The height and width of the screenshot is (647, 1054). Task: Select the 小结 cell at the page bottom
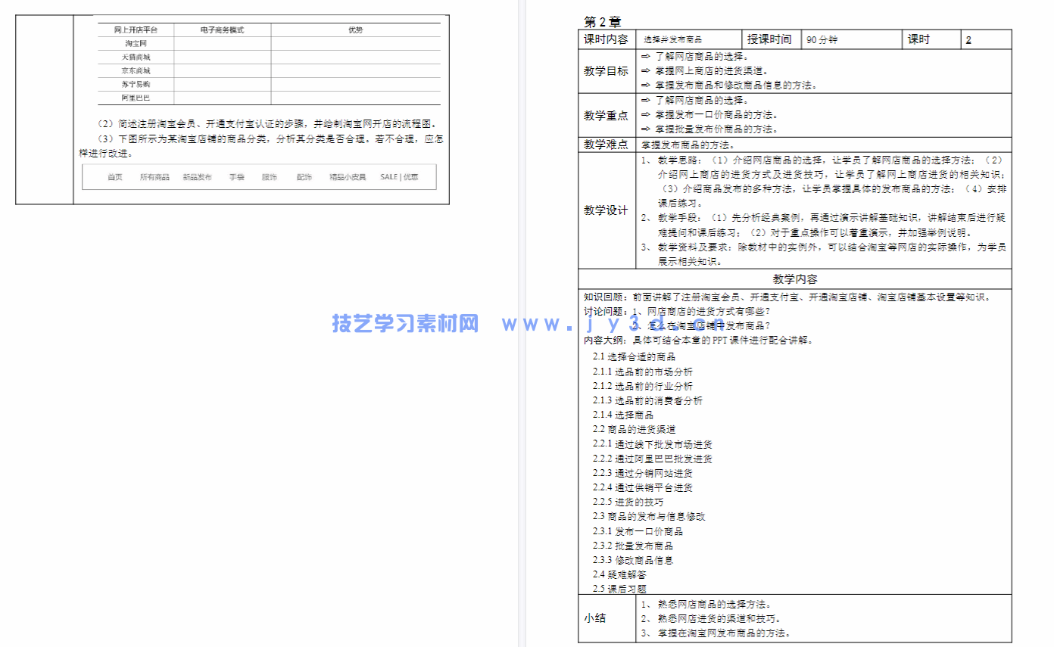coord(594,618)
